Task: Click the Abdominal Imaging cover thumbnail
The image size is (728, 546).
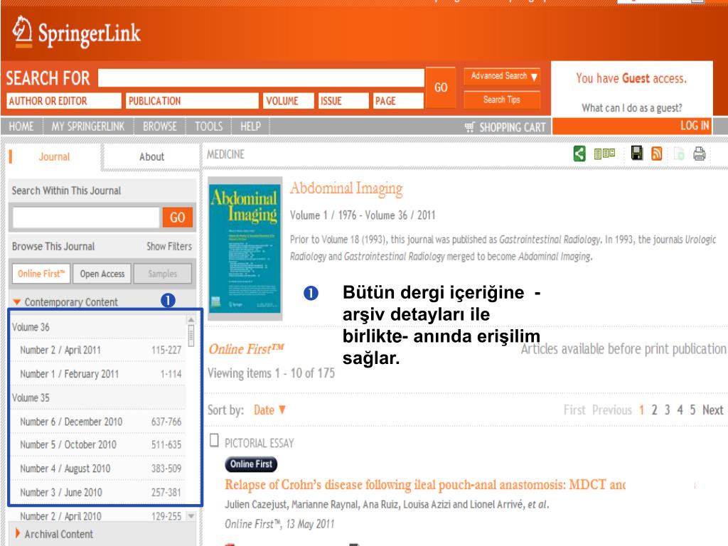Action: tap(245, 248)
